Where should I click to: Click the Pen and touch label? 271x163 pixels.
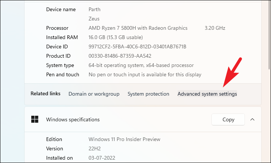[63, 75]
